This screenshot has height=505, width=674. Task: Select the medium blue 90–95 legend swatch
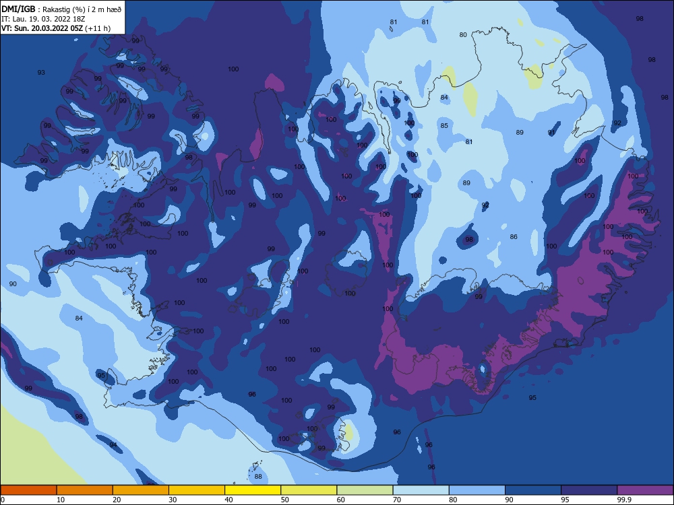533,490
